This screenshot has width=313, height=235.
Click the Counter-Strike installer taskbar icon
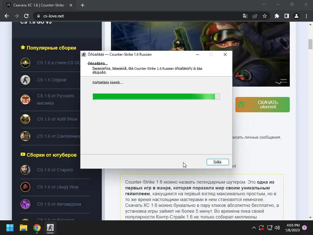[50, 228]
